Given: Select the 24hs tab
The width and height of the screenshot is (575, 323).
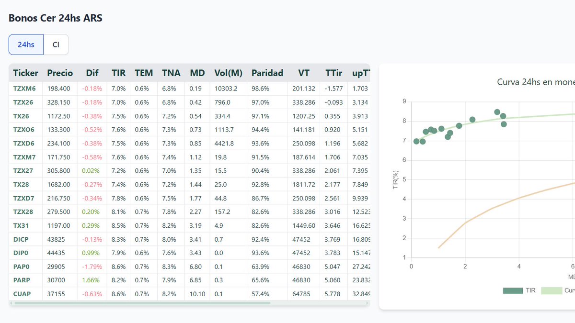Looking at the screenshot, I should pyautogui.click(x=25, y=44).
